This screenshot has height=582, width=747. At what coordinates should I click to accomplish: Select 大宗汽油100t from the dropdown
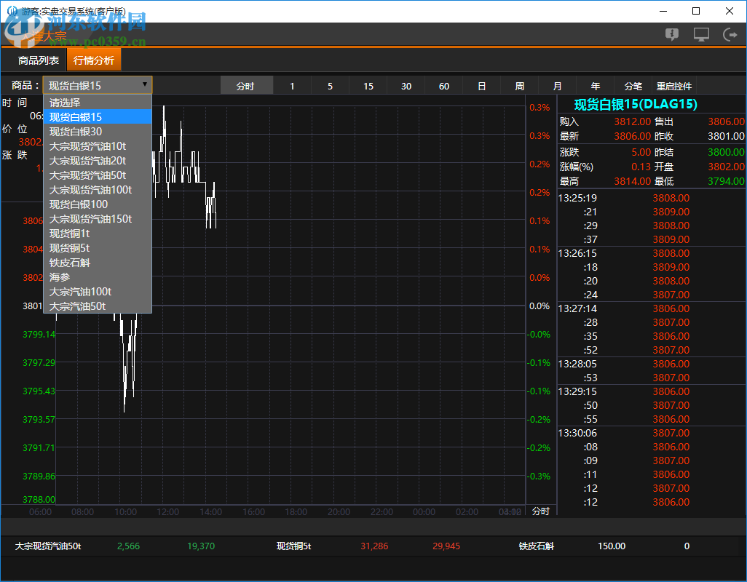(x=97, y=292)
